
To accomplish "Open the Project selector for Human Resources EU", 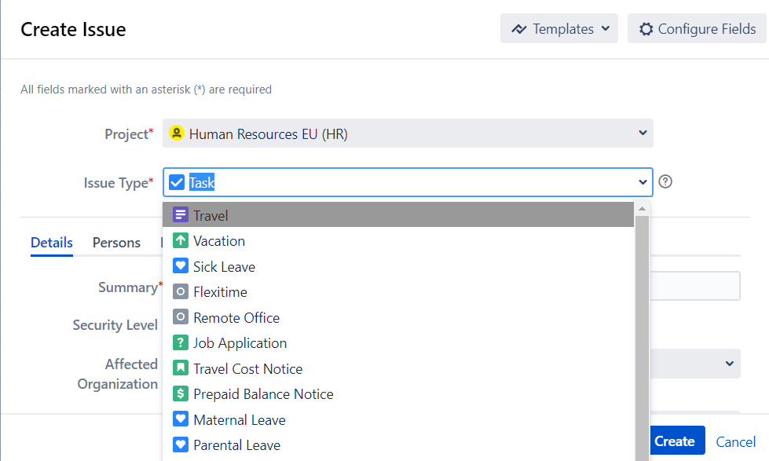I will coord(408,133).
